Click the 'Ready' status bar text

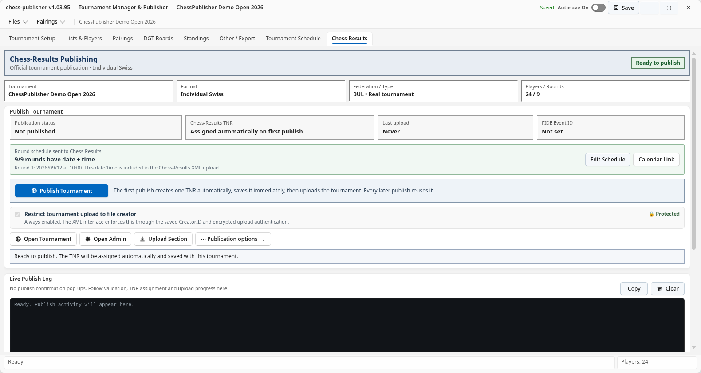coord(16,362)
